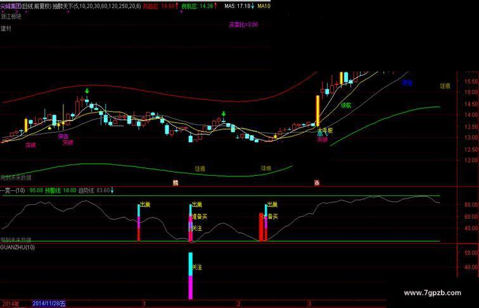Click the 14.00 price axis value

(471, 115)
